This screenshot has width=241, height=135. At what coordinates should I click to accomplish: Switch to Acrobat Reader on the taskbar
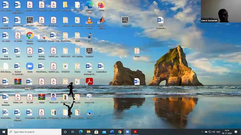pos(135,132)
